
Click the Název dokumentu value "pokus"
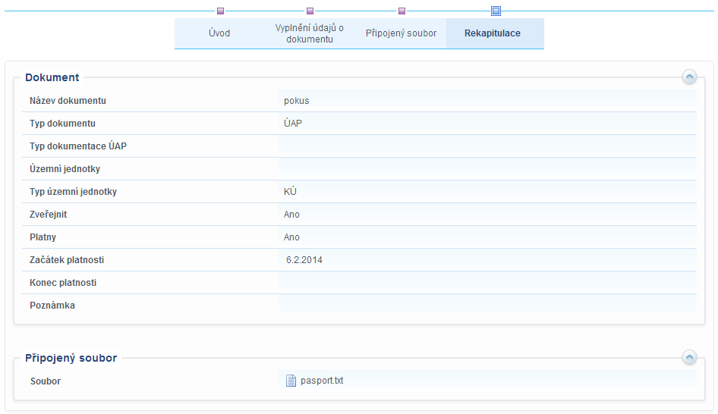coord(297,101)
